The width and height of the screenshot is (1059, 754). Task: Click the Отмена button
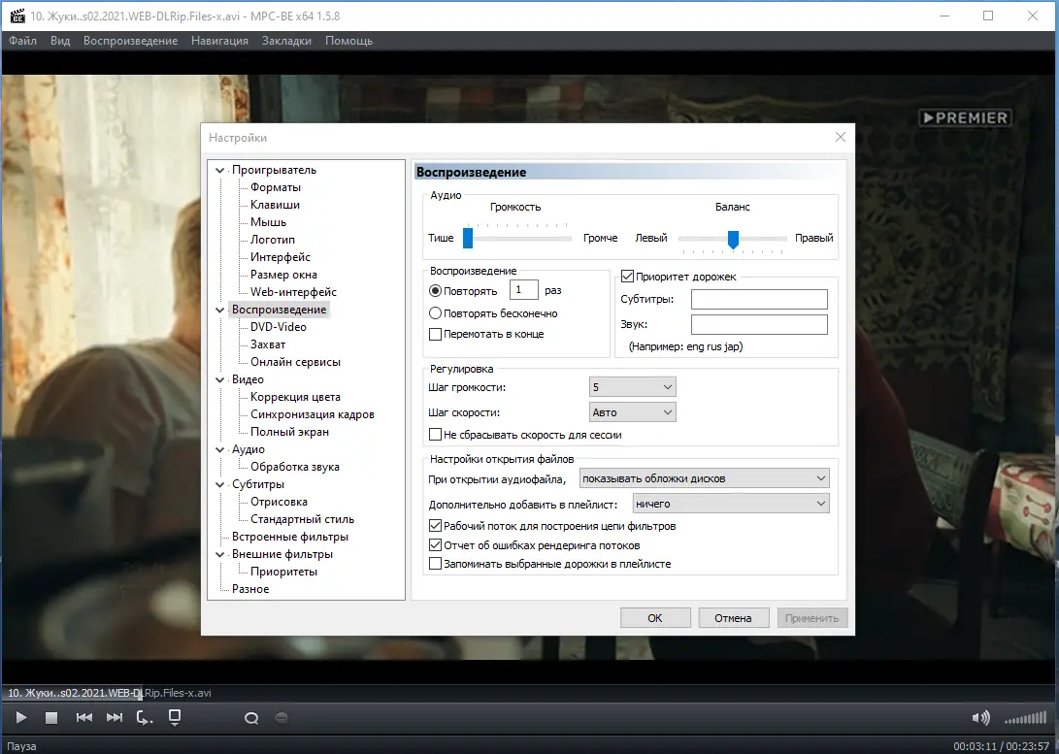point(733,617)
